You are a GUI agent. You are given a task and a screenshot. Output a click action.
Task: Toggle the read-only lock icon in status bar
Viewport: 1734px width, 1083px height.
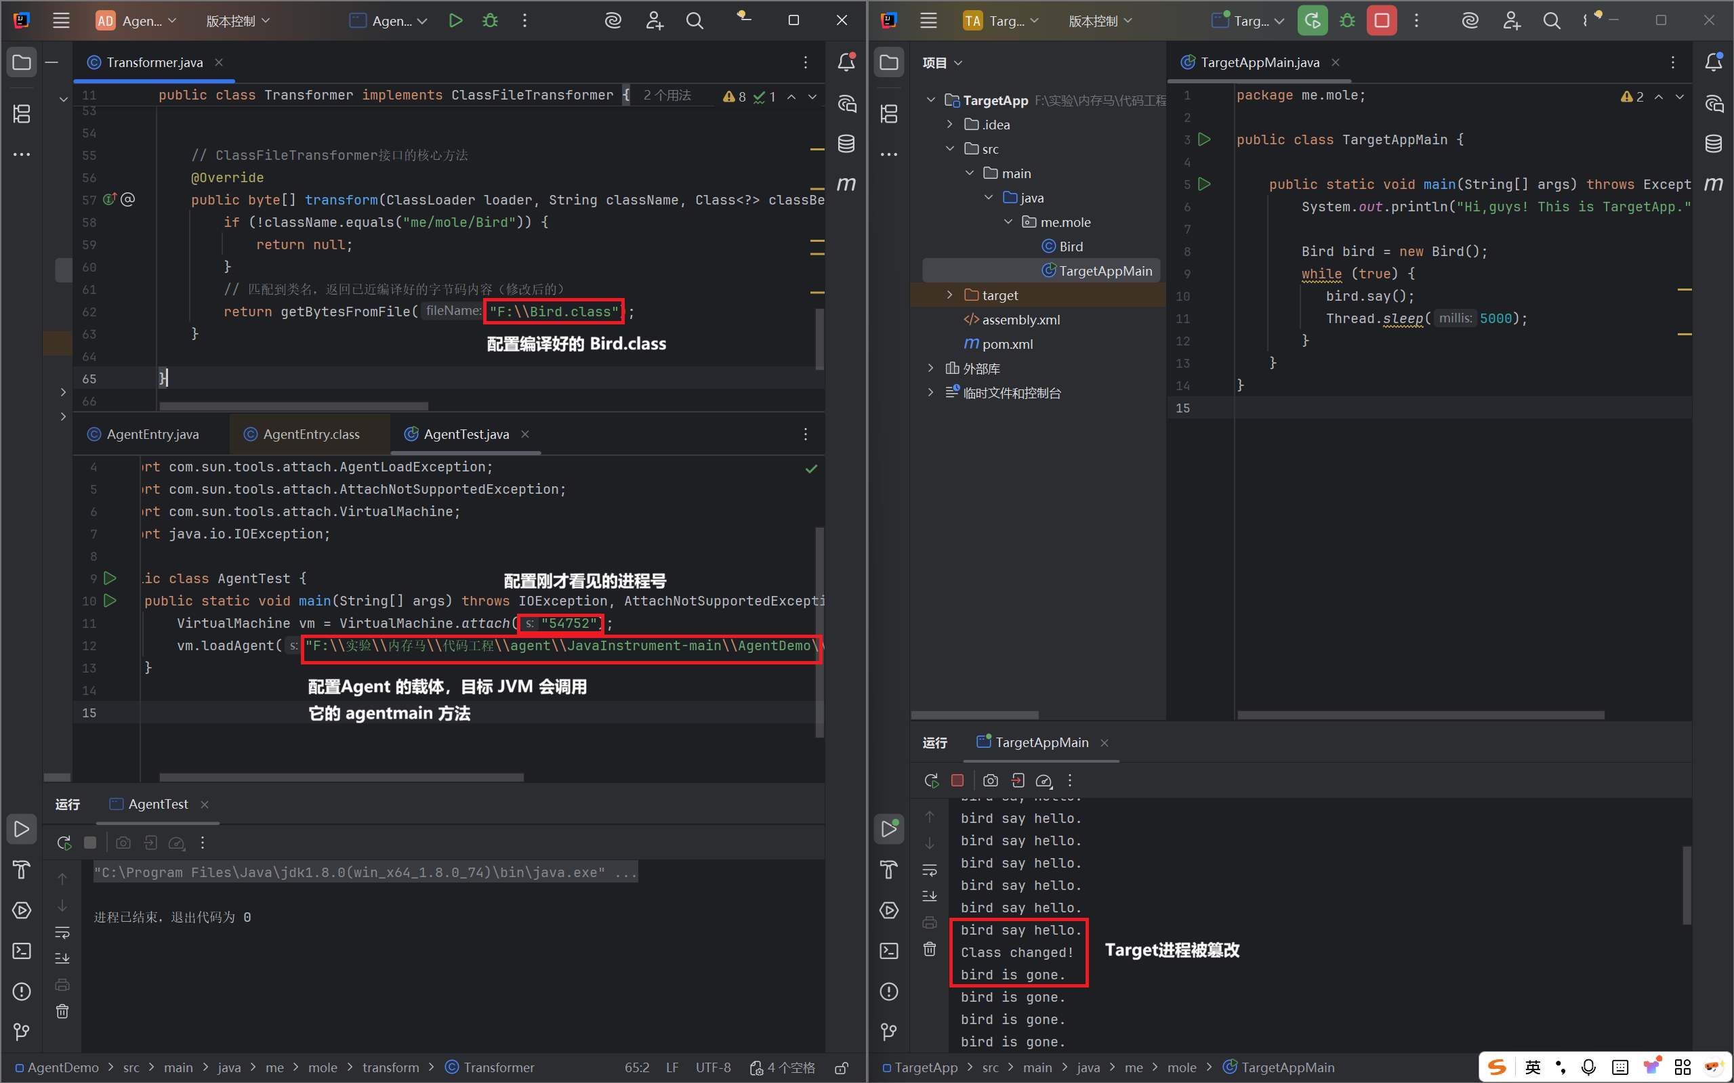841,1068
